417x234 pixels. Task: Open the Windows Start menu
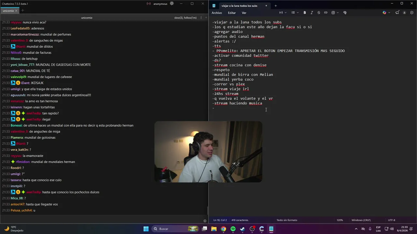point(146,229)
